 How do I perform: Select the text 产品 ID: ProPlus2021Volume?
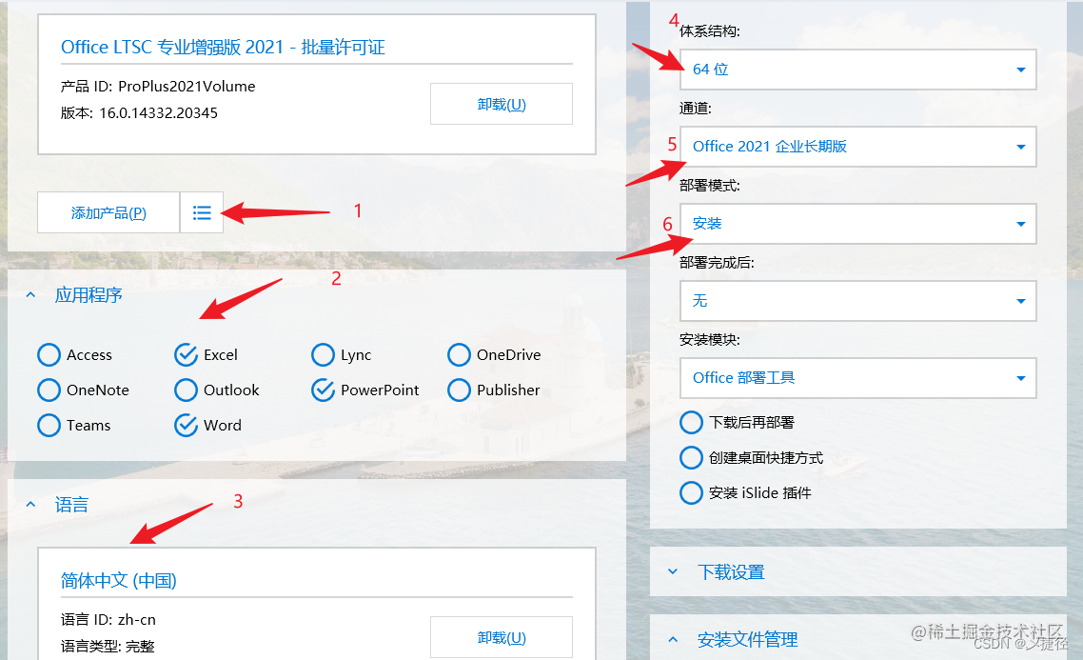(158, 87)
